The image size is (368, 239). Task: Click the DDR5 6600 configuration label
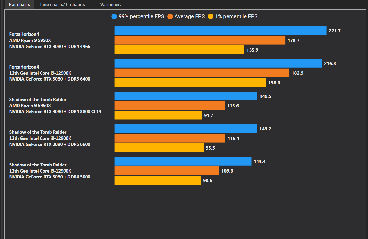pos(50,144)
